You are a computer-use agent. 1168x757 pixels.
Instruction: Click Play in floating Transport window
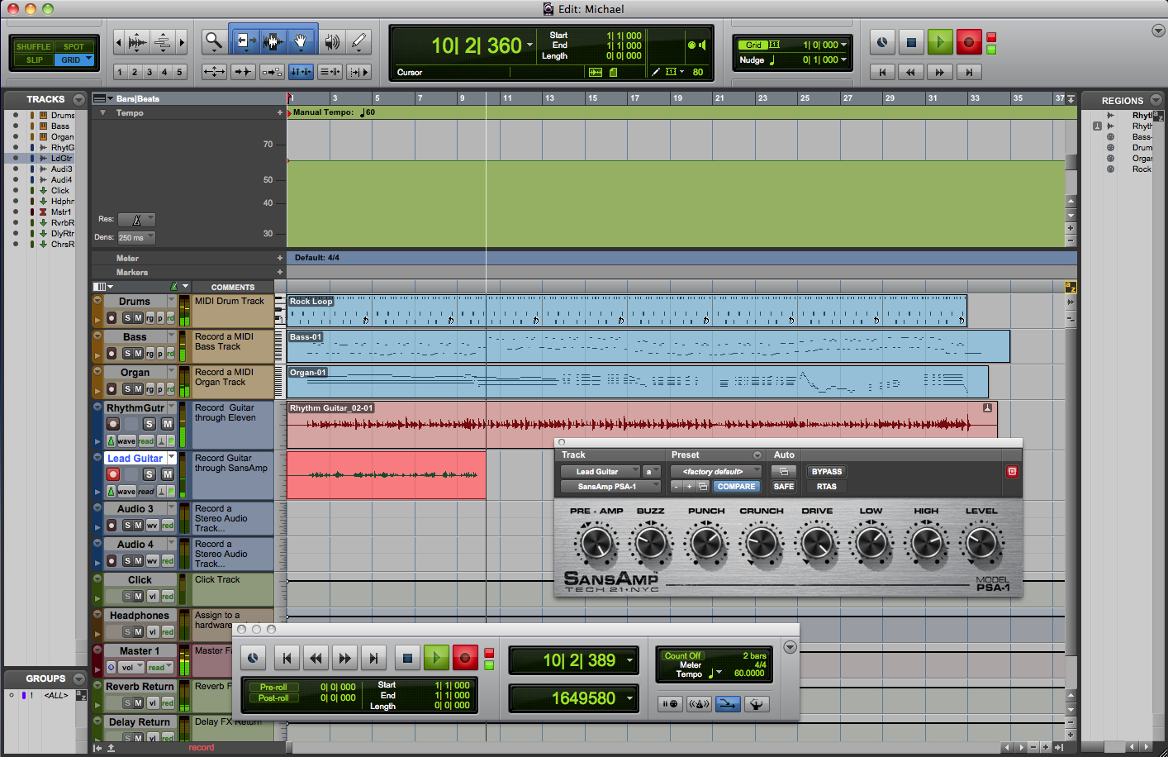pos(436,658)
